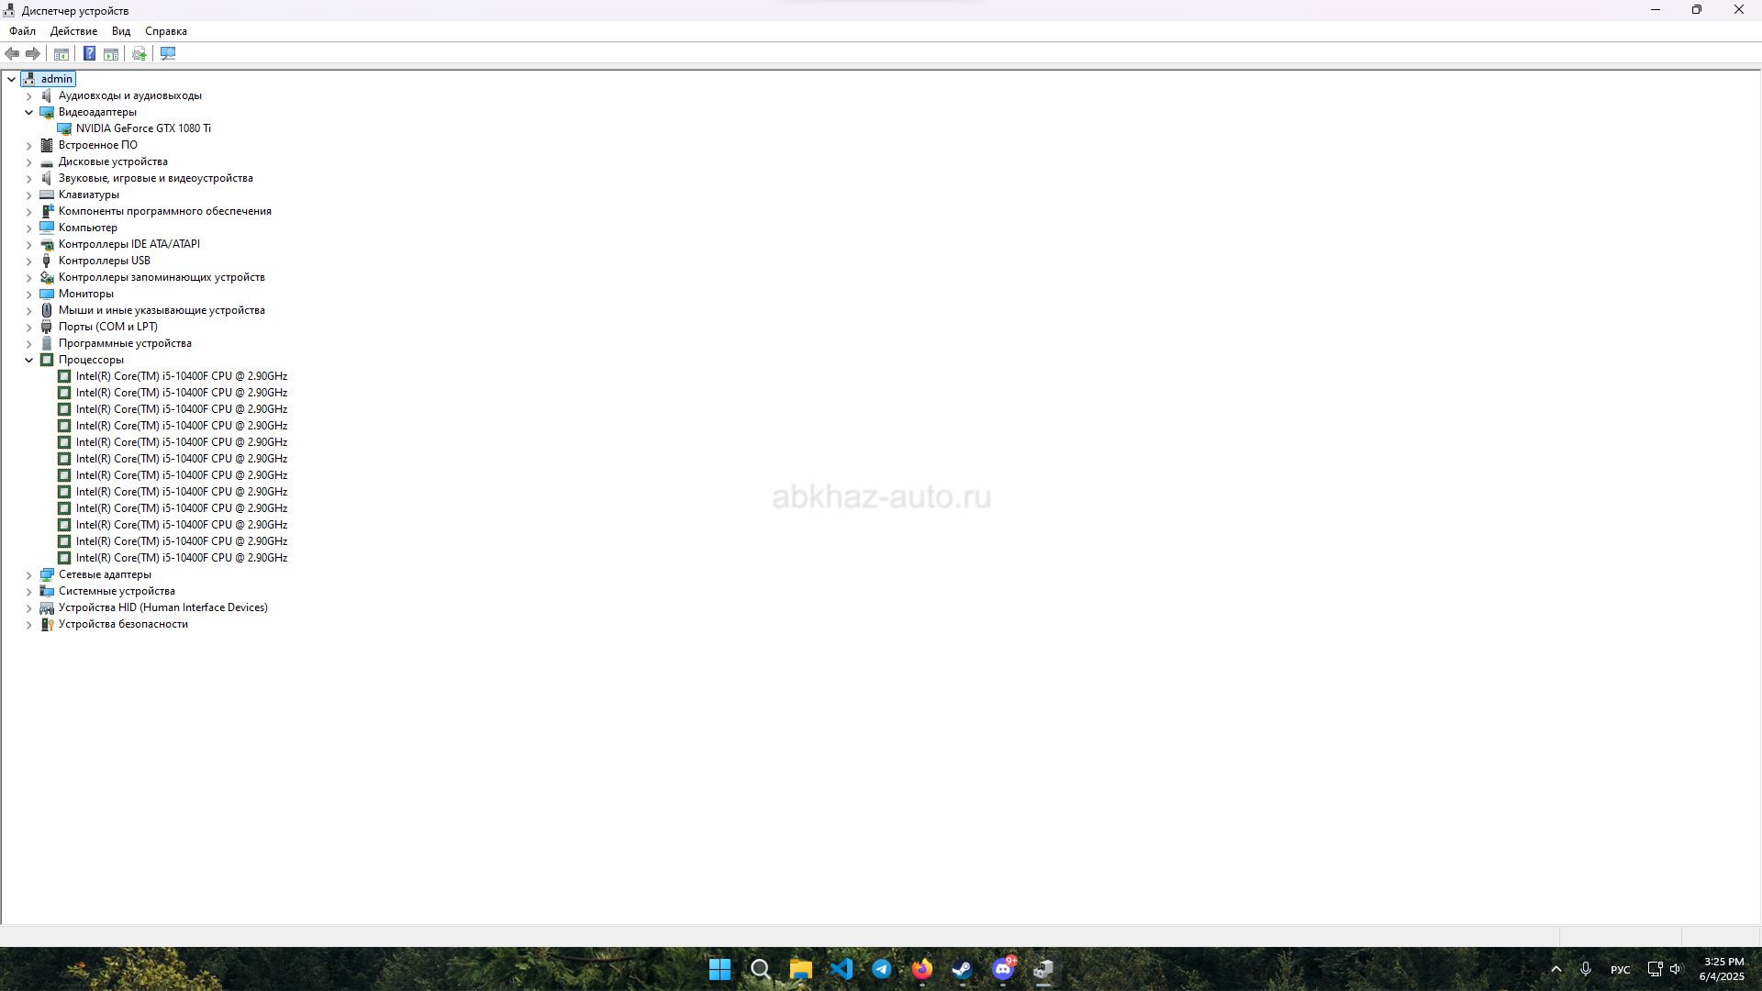Expand Сетевые адаптеры category

[x=28, y=574]
